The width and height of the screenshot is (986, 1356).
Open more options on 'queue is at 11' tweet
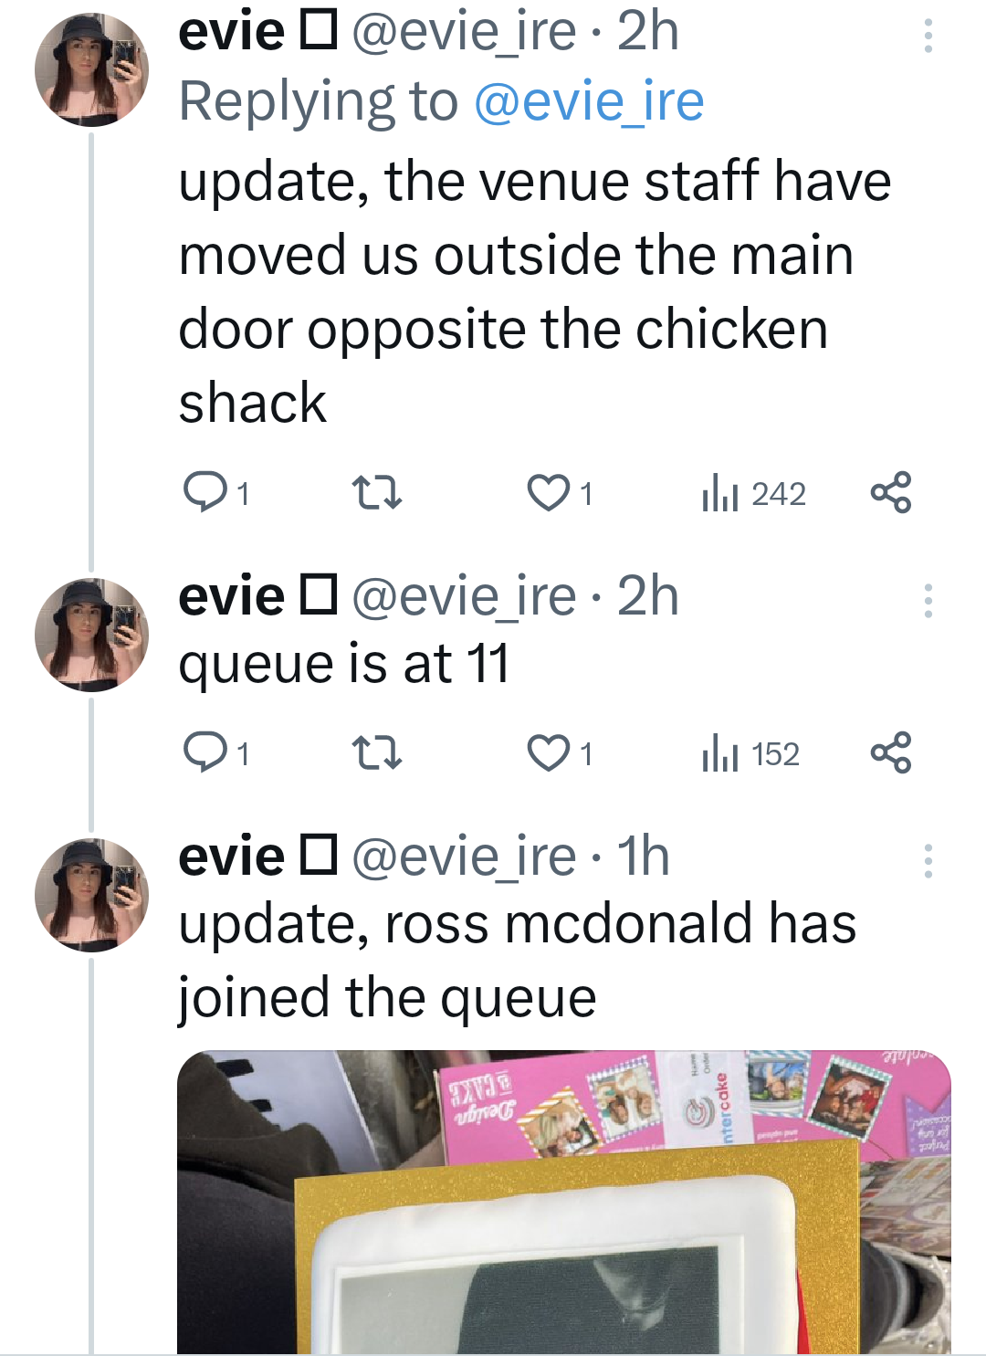[x=928, y=601]
